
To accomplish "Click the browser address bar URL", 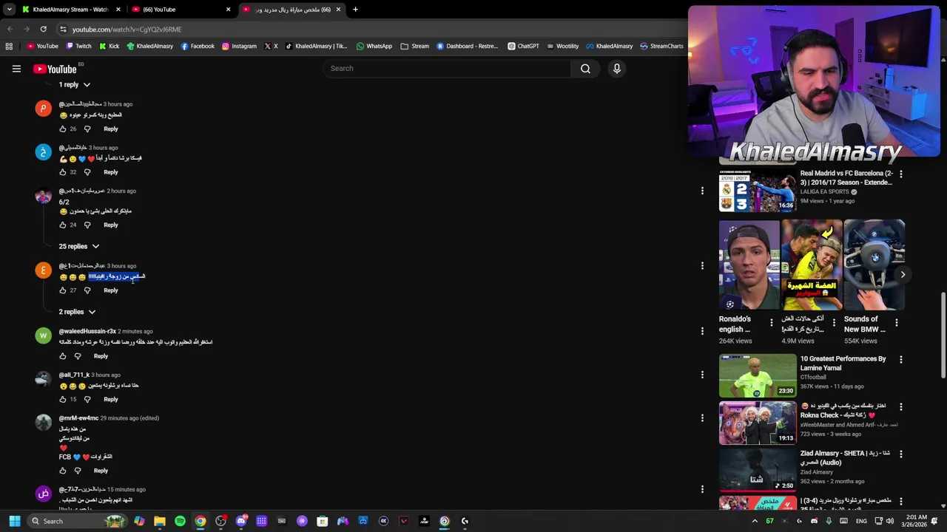I will (x=127, y=30).
